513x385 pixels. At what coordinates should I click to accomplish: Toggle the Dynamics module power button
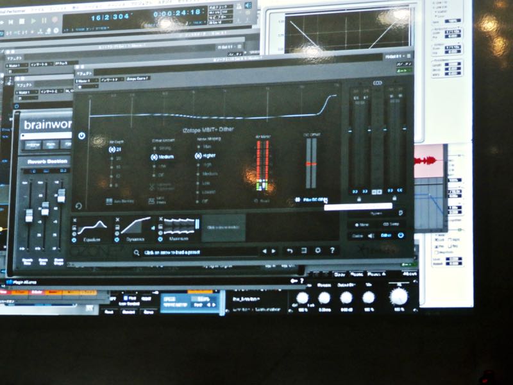(117, 239)
